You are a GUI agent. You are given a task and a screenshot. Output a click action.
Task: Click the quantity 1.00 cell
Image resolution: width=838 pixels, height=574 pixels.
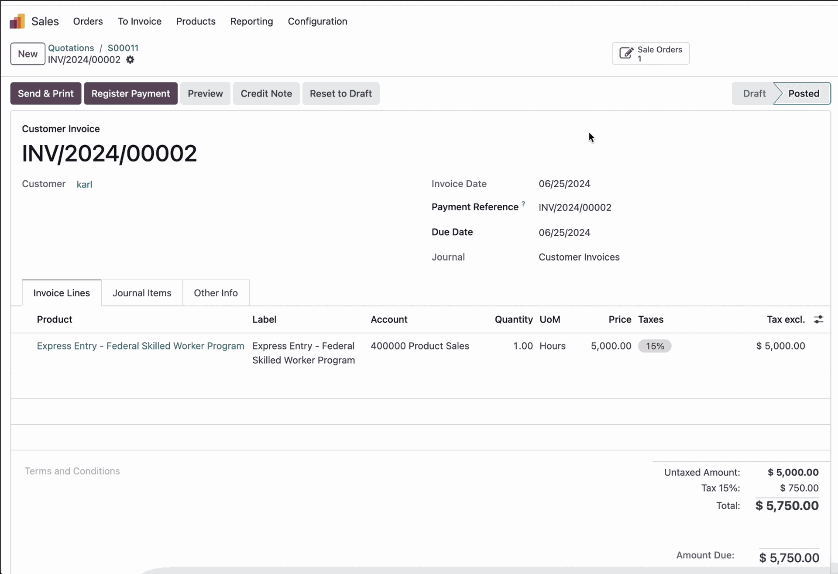click(x=523, y=346)
